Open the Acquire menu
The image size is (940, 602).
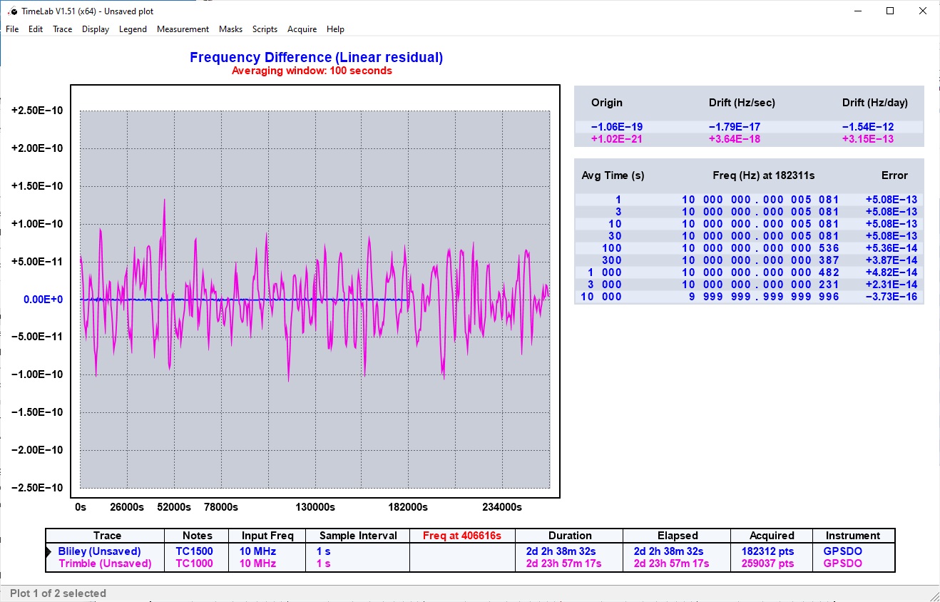click(302, 29)
